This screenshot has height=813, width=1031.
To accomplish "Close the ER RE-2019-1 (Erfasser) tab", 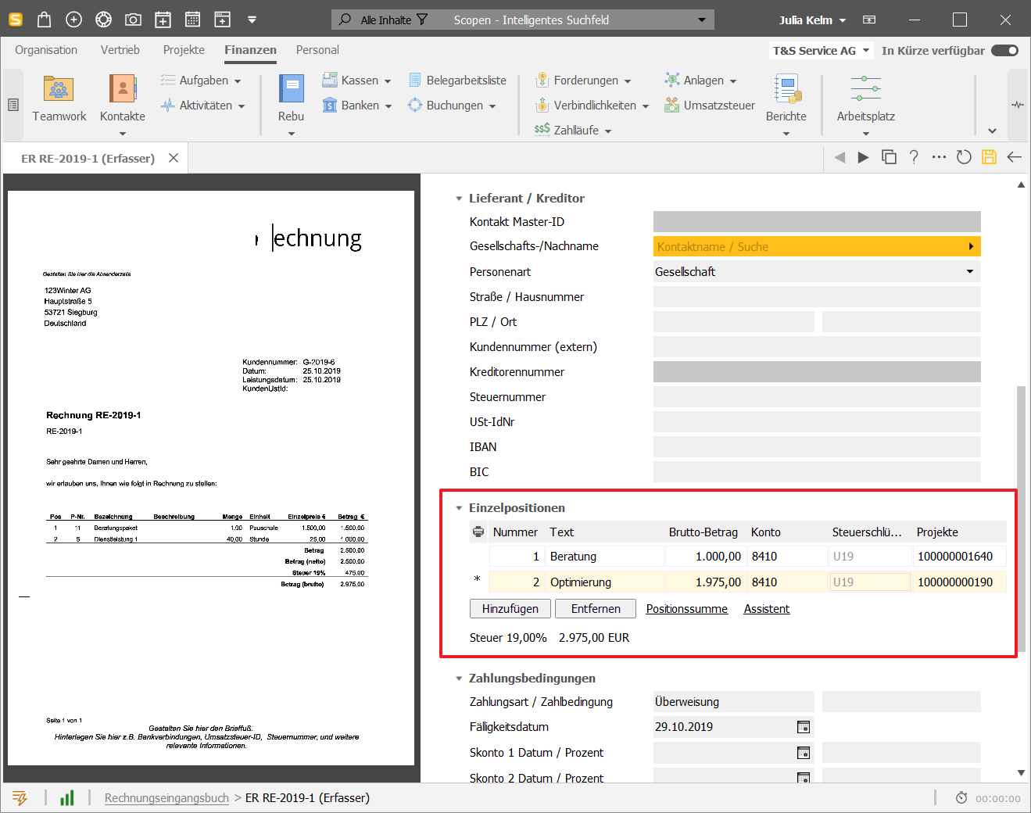I will (x=174, y=158).
